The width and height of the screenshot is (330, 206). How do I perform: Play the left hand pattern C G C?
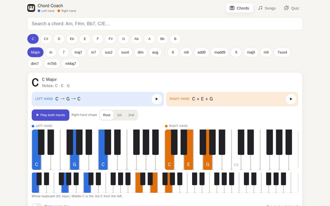(x=157, y=99)
